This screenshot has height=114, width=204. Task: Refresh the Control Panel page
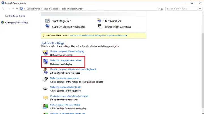point(162,9)
